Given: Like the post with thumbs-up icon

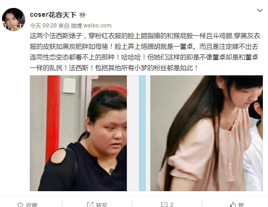Looking at the screenshot, I should pos(233,205).
